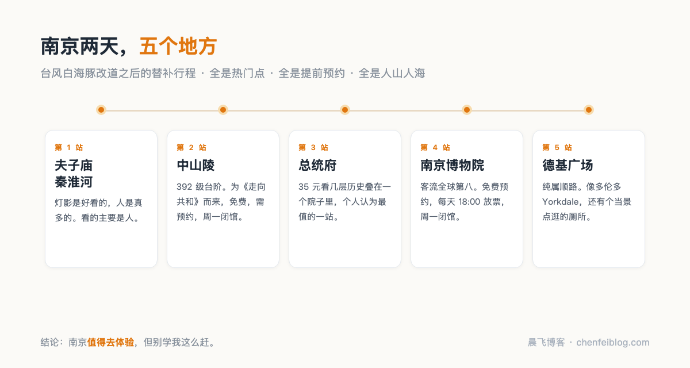Click the highlighted 值得去体验 text

(111, 342)
